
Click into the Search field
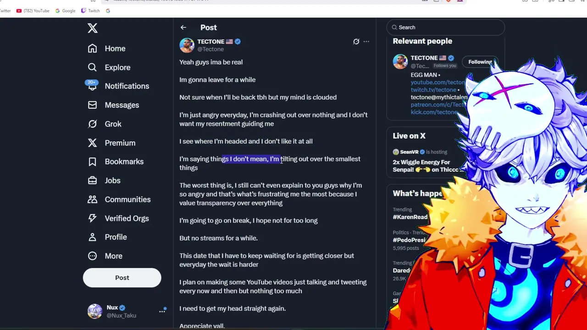[x=445, y=27]
